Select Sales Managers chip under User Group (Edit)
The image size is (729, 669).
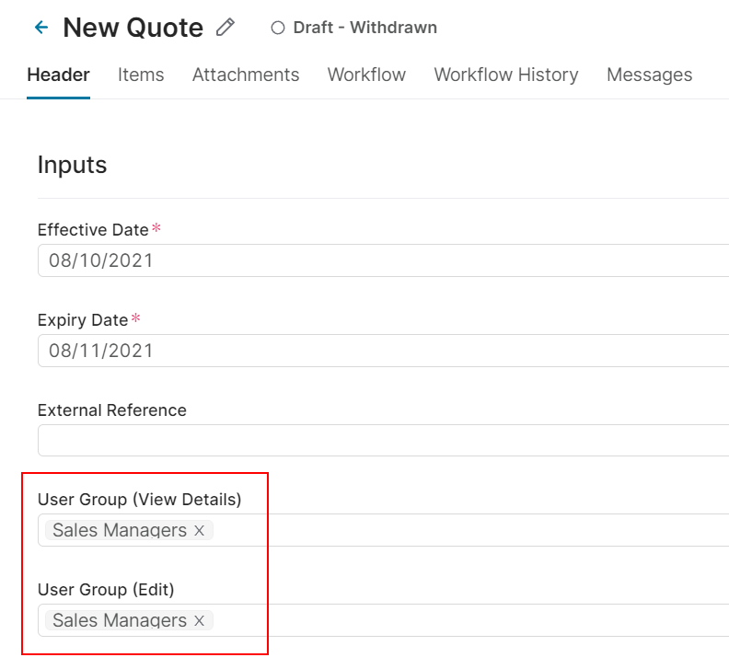coord(119,621)
